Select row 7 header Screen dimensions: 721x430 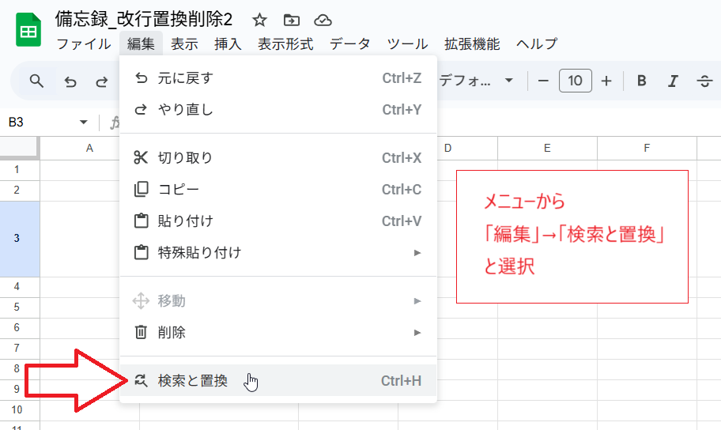pos(20,348)
